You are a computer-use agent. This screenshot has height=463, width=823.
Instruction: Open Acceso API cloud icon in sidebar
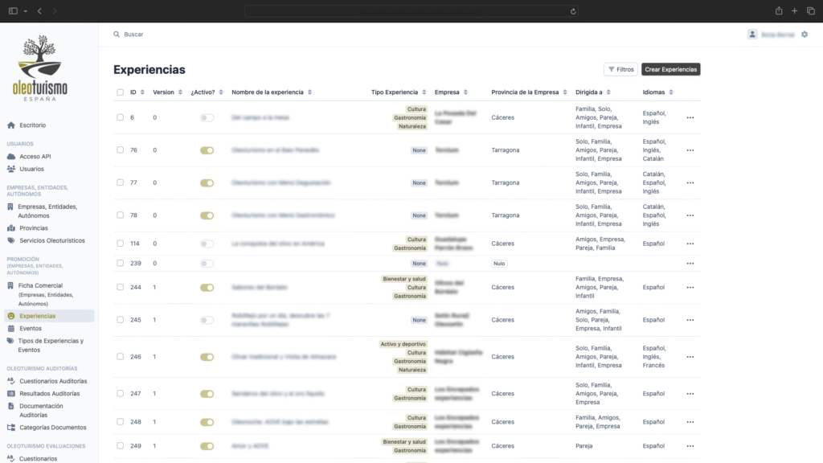coord(11,157)
